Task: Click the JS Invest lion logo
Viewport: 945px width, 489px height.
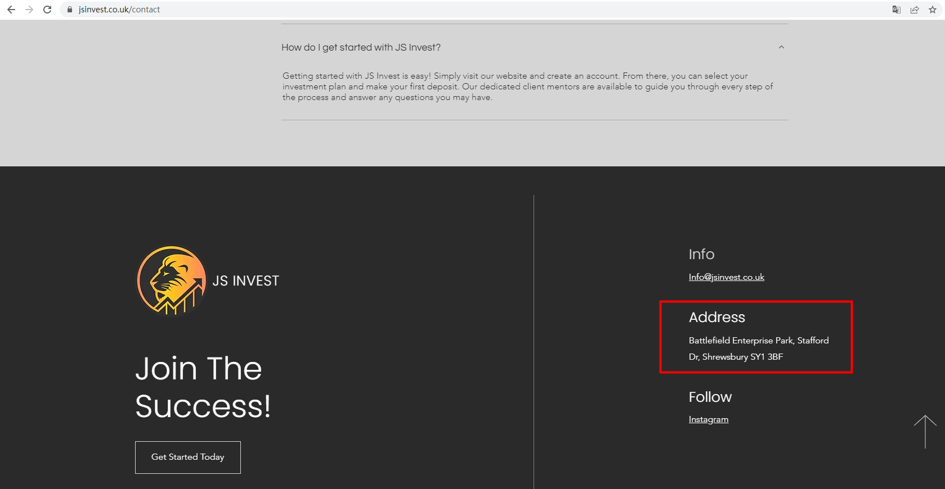Action: point(172,280)
